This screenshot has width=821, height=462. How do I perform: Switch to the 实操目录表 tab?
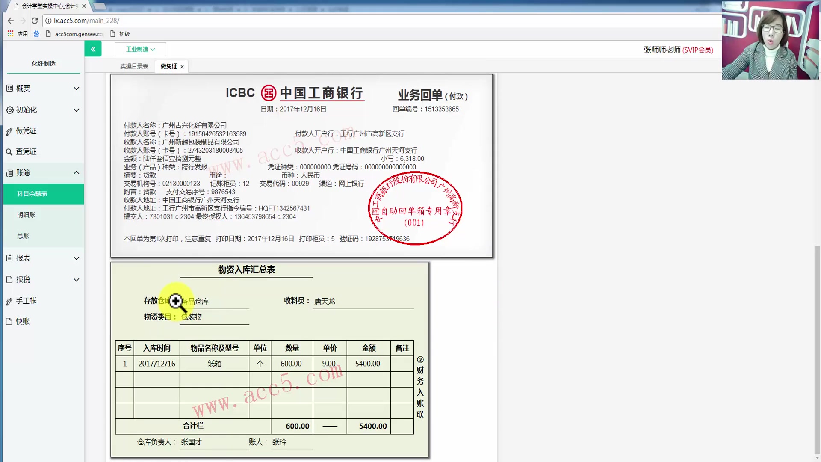[x=134, y=66]
